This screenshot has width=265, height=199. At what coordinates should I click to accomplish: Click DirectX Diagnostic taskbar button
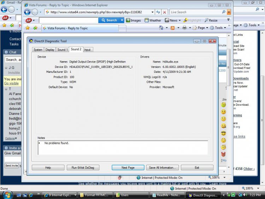point(203,195)
